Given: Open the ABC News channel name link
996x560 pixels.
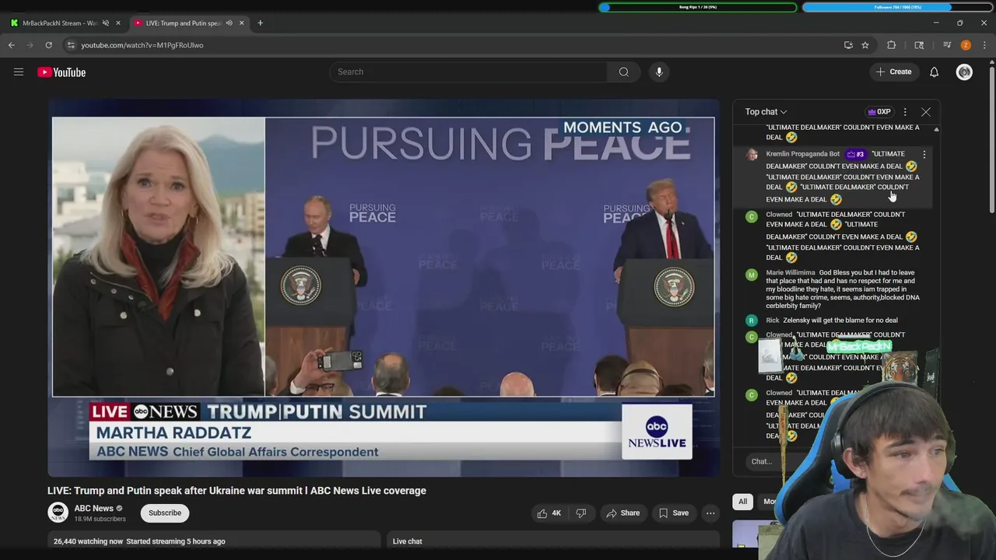Looking at the screenshot, I should pyautogui.click(x=94, y=509).
